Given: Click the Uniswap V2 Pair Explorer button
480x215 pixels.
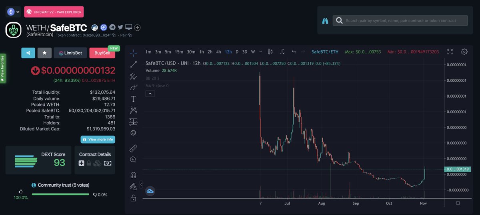Looking at the screenshot, I should [54, 12].
